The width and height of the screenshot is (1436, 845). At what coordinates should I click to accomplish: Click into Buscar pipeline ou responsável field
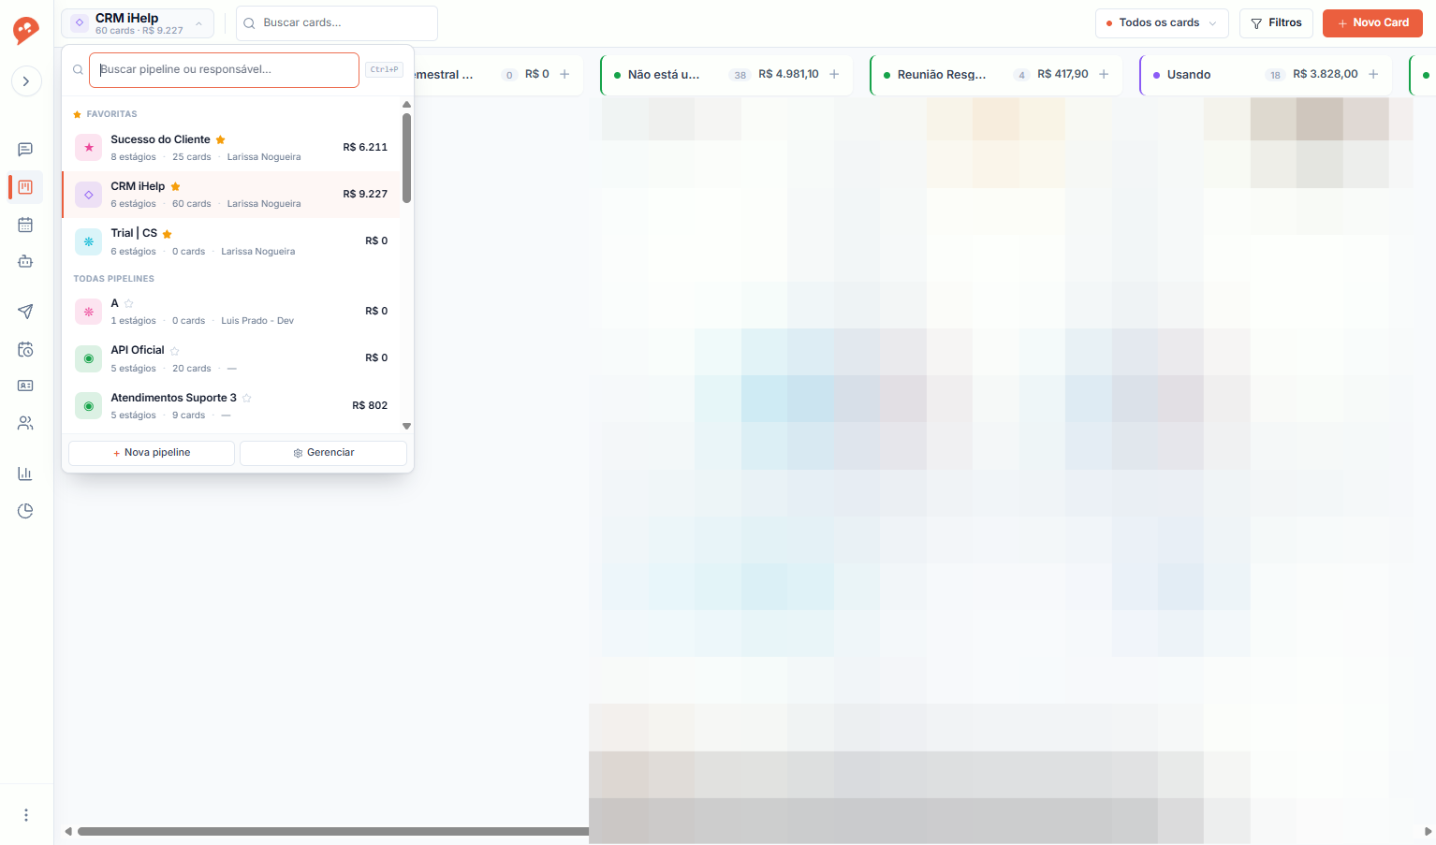(224, 69)
